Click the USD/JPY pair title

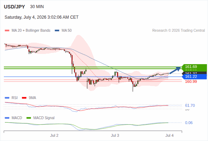(14, 7)
